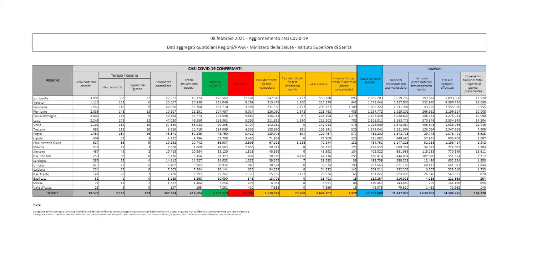Click the "REGIONE" column header
The image size is (542, 277).
pyautogui.click(x=53, y=80)
